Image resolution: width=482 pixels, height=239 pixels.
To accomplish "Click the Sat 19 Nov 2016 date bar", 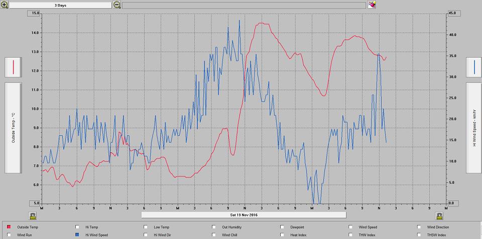I will pyautogui.click(x=244, y=215).
